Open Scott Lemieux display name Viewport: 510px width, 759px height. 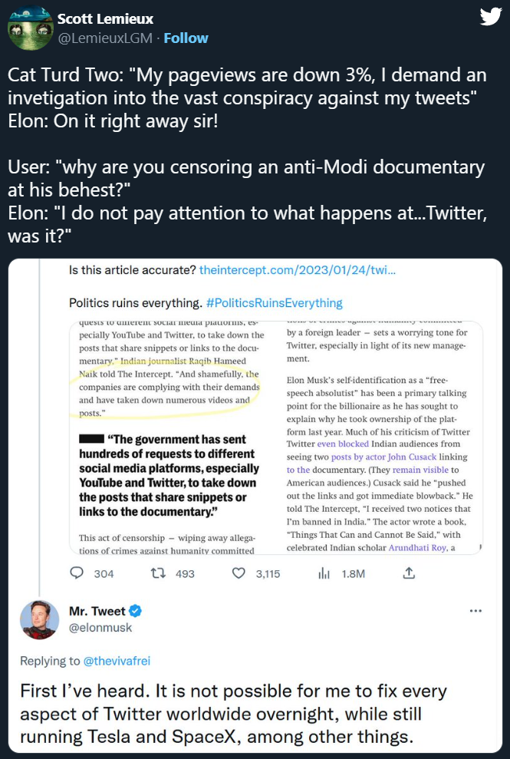[x=106, y=18]
